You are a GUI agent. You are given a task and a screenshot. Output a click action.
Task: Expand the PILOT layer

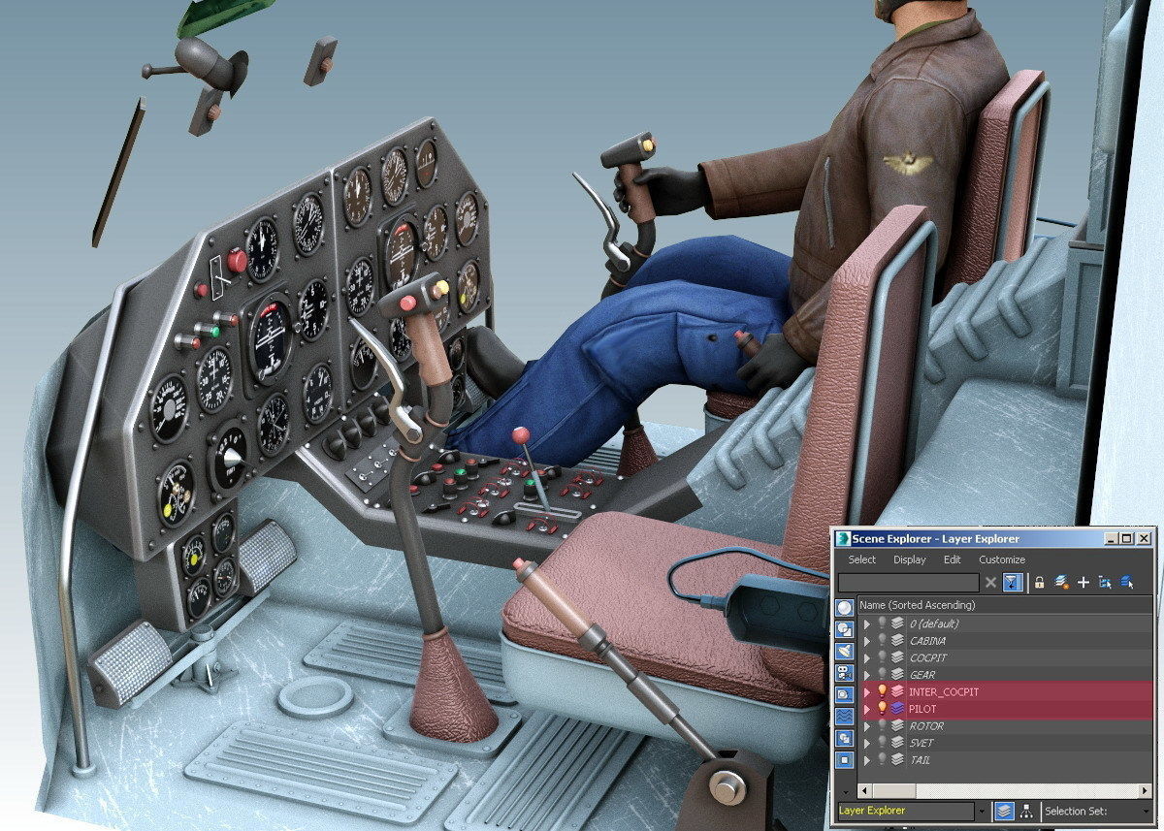pyautogui.click(x=867, y=710)
